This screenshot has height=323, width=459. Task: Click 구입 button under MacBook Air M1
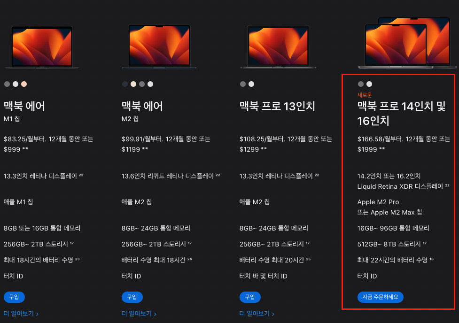click(14, 297)
